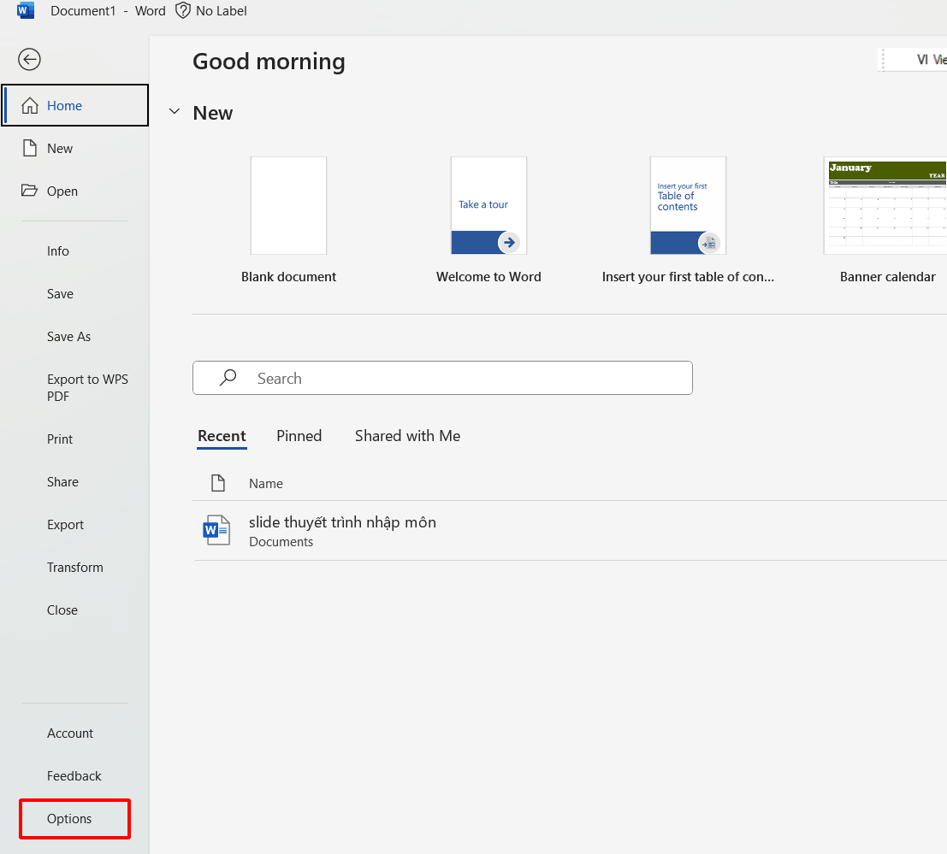Screen dimensions: 947x854
Task: Switch to the Pinned tab
Action: click(x=299, y=436)
